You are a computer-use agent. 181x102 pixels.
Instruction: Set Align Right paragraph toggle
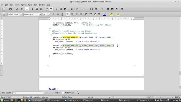coord(76,14)
